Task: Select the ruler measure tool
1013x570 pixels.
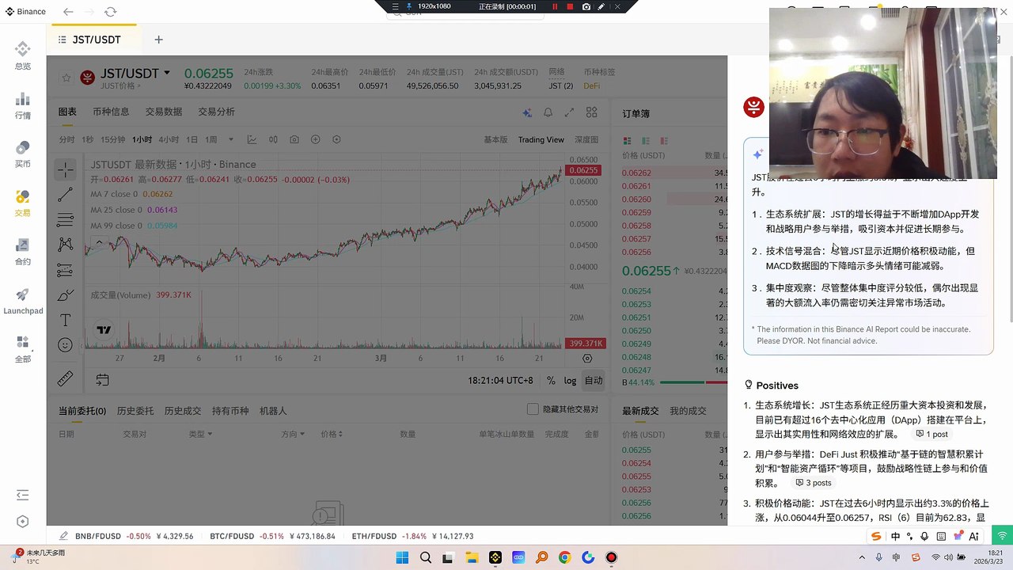Action: tap(66, 379)
